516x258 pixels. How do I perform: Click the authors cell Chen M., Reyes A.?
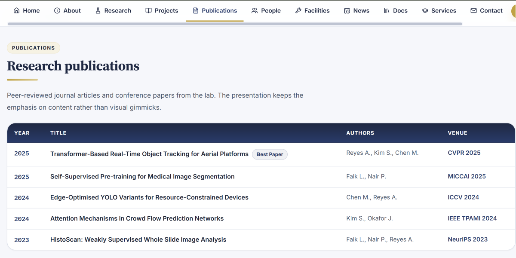coord(372,197)
